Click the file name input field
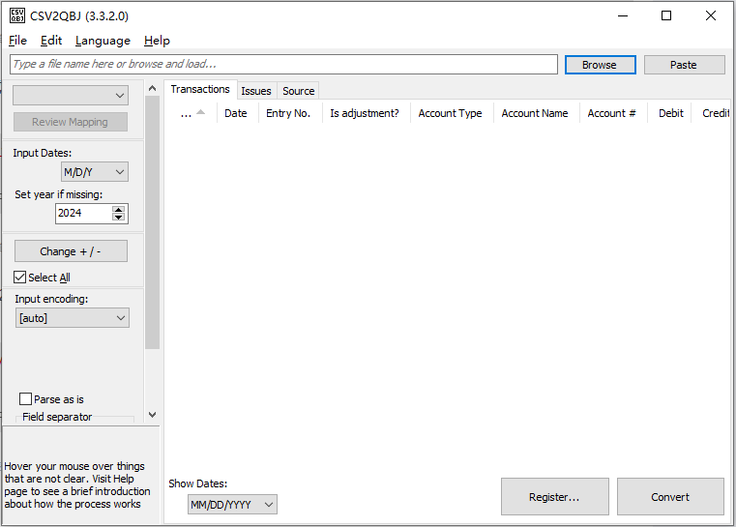This screenshot has width=736, height=527. tap(283, 65)
